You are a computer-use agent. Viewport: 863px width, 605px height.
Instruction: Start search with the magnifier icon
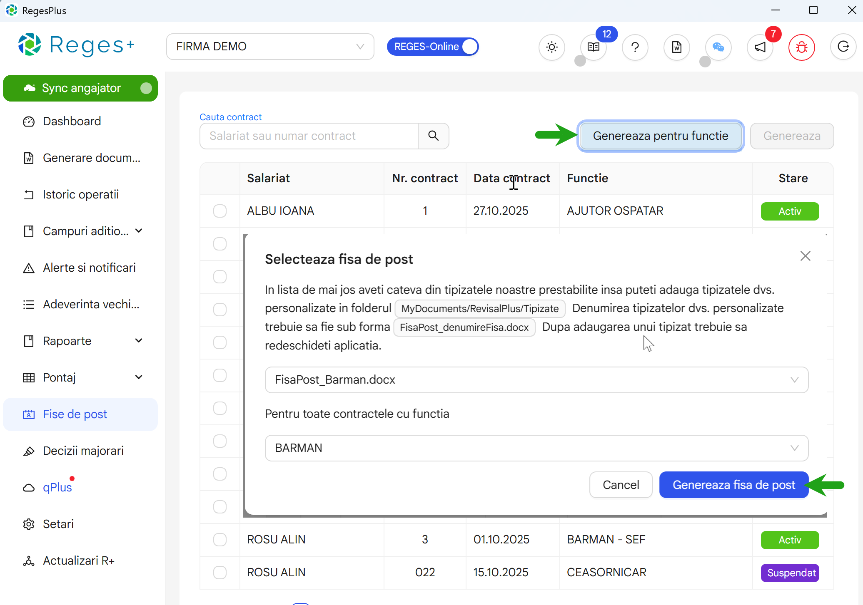click(x=434, y=136)
